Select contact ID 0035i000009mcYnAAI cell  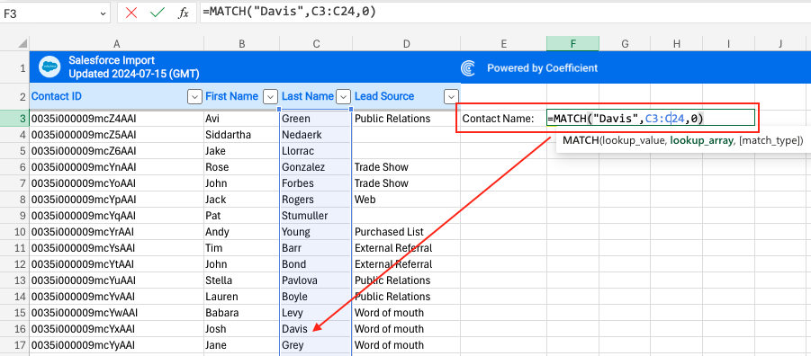116,167
